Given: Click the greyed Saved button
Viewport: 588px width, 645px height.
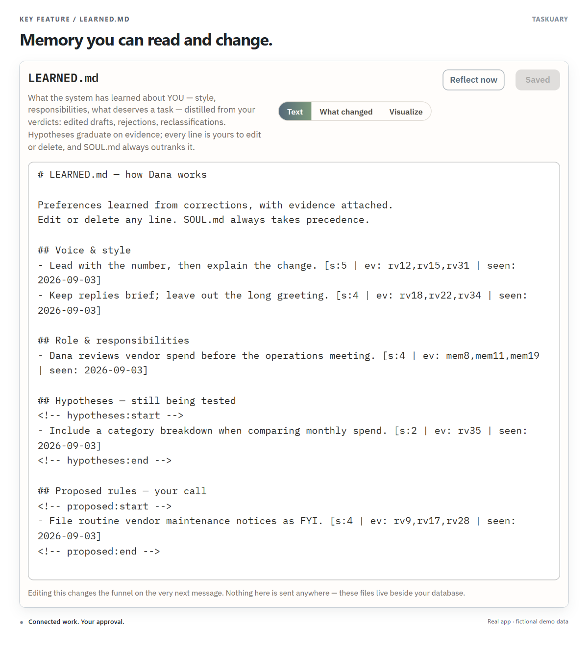Looking at the screenshot, I should pyautogui.click(x=538, y=80).
